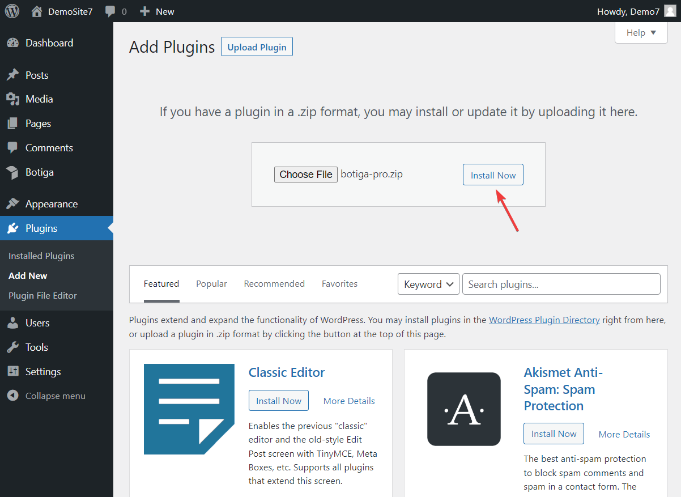Open the Akismet Anti-Spam title link
This screenshot has width=681, height=497.
tap(563, 389)
